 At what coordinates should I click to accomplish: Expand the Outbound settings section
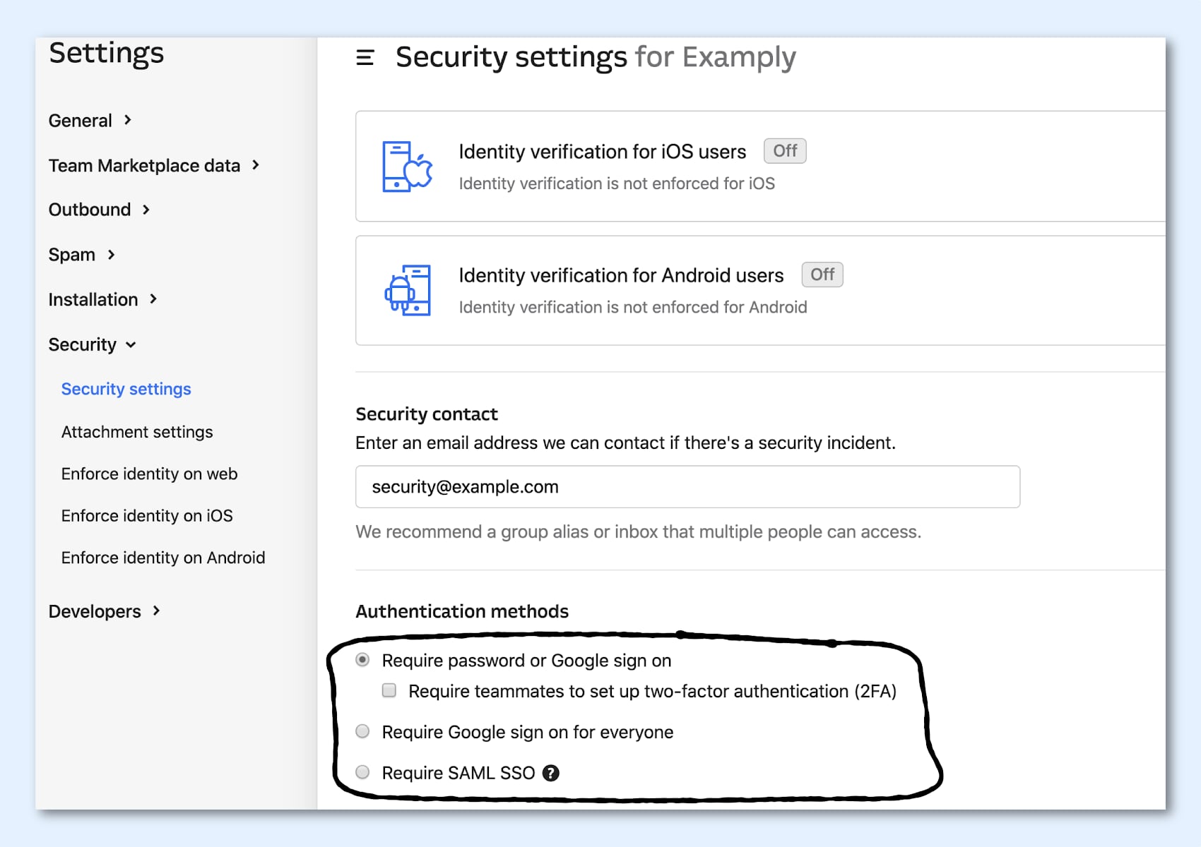click(99, 210)
